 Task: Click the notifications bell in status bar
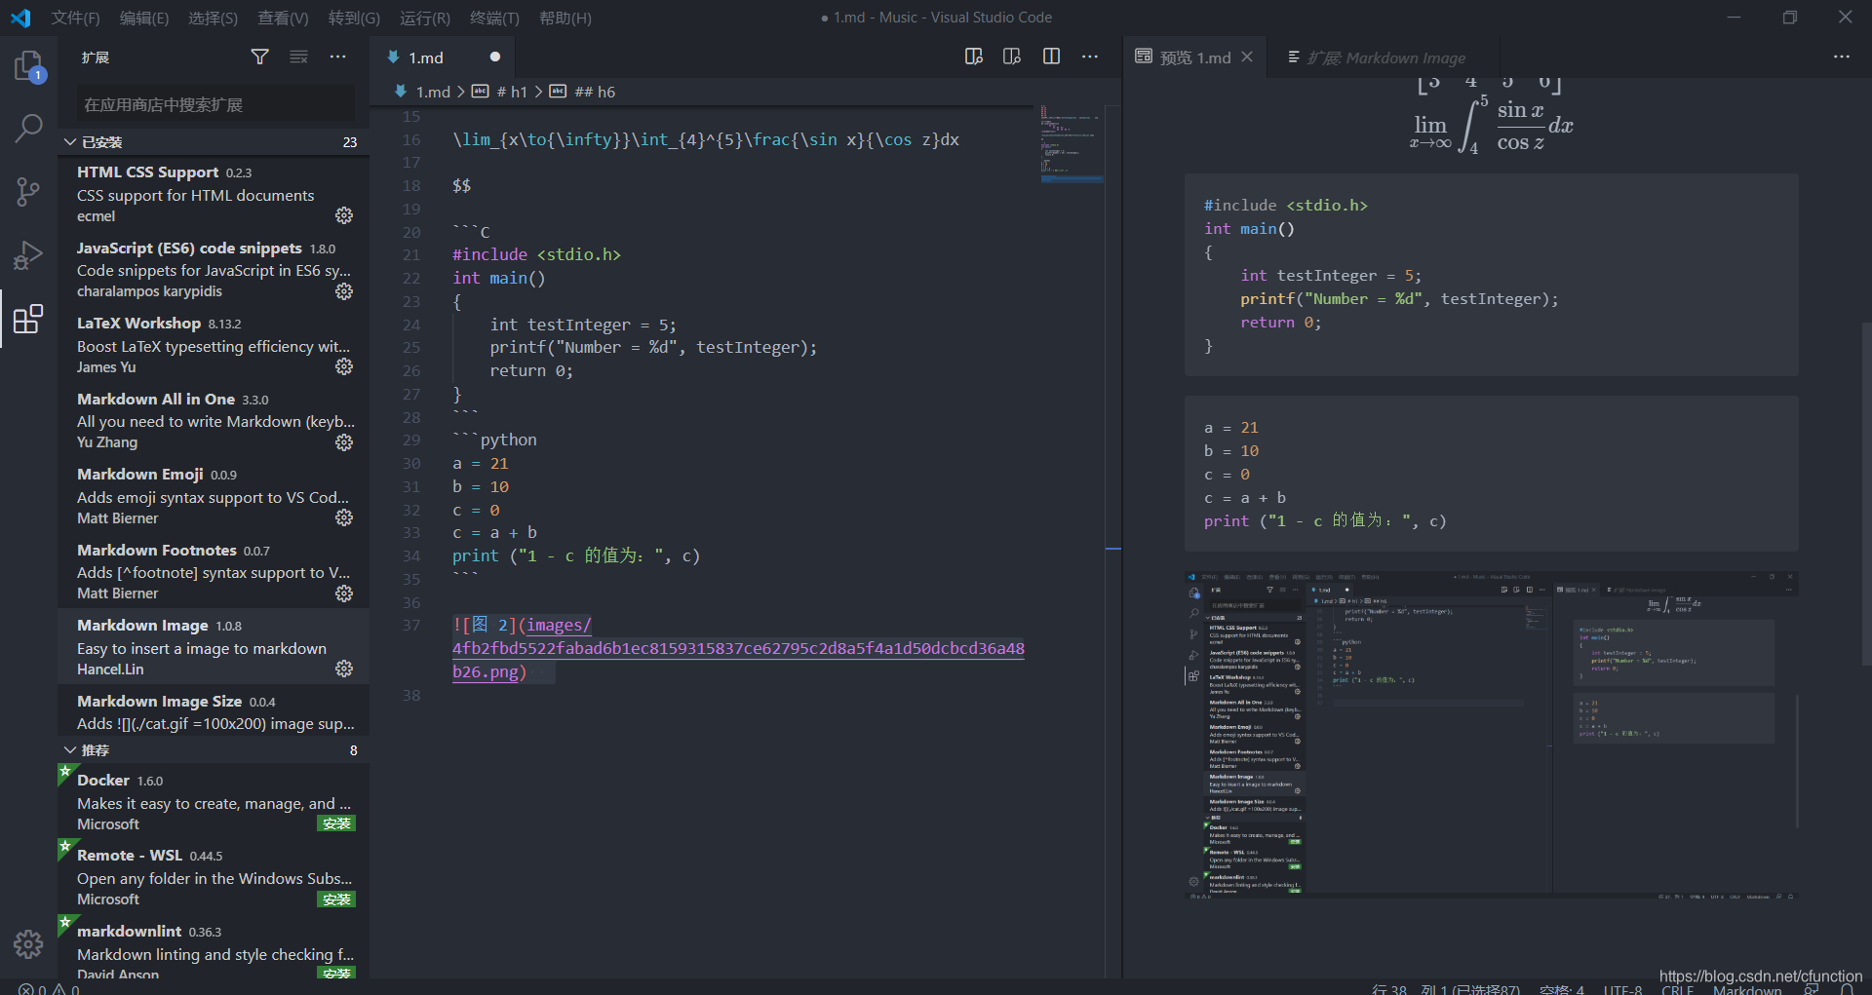click(1847, 988)
